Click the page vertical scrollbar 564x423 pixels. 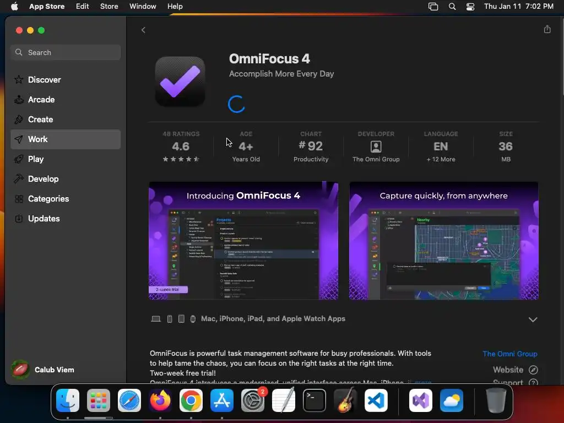562,56
